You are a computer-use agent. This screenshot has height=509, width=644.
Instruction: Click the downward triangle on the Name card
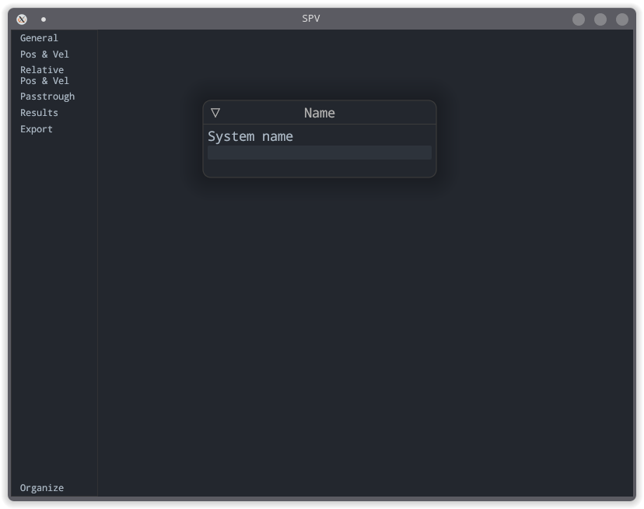tap(215, 112)
